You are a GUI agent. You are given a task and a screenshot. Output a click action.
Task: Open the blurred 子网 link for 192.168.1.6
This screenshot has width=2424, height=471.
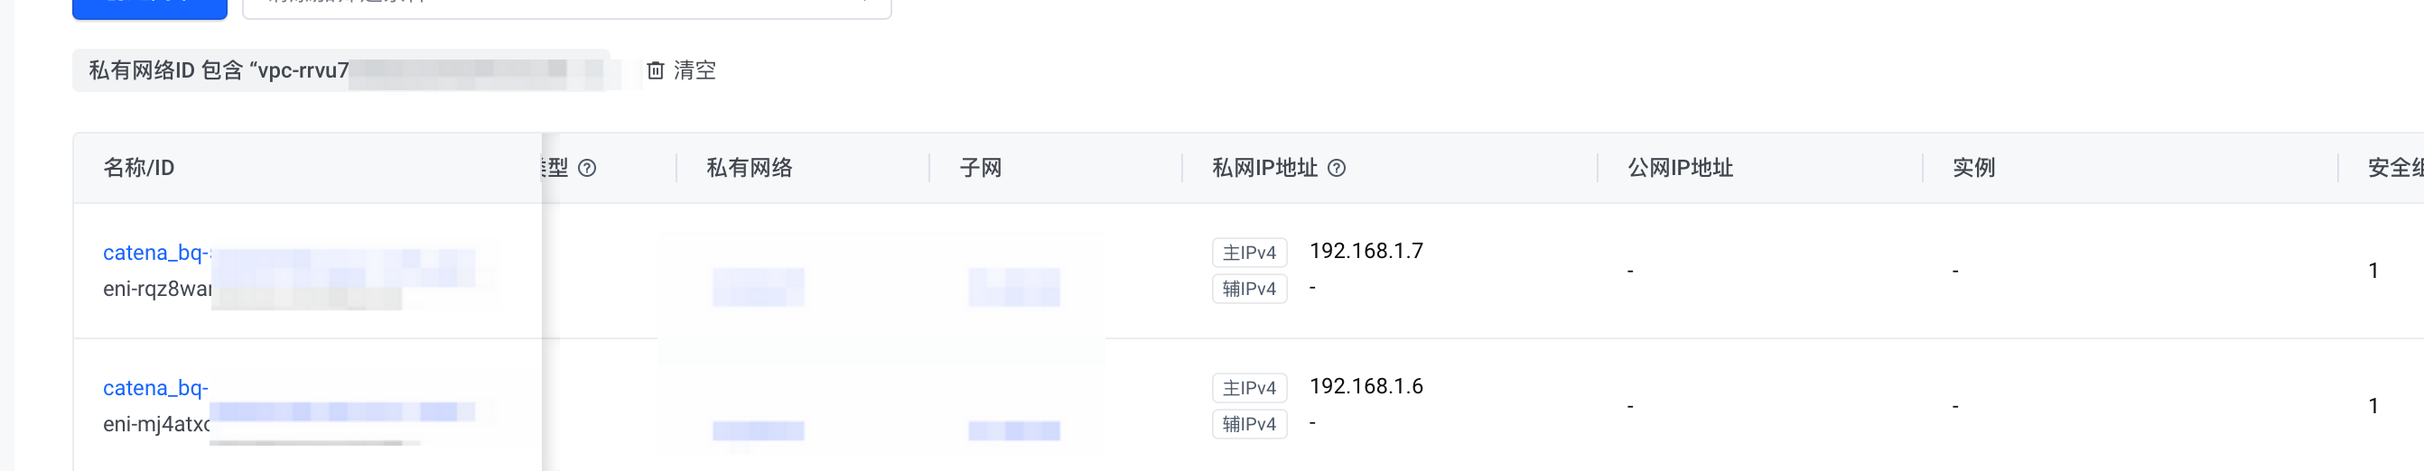click(1014, 430)
